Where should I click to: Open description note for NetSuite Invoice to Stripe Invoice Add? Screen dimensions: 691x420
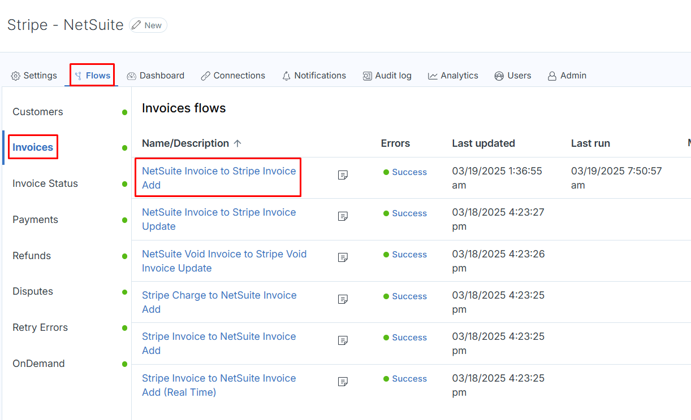coord(343,175)
